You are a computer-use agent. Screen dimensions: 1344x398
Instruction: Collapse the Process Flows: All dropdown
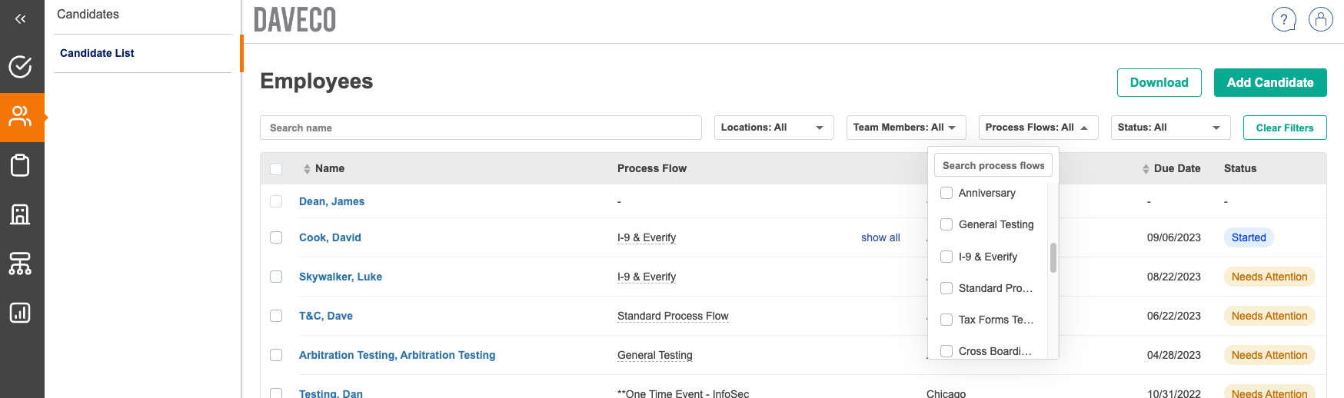pos(1037,128)
